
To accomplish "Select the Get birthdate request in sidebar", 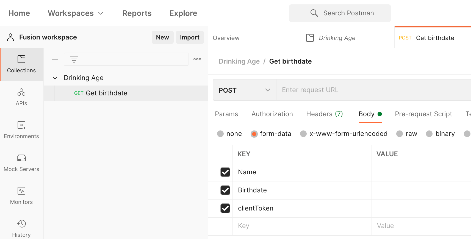I will tap(106, 93).
